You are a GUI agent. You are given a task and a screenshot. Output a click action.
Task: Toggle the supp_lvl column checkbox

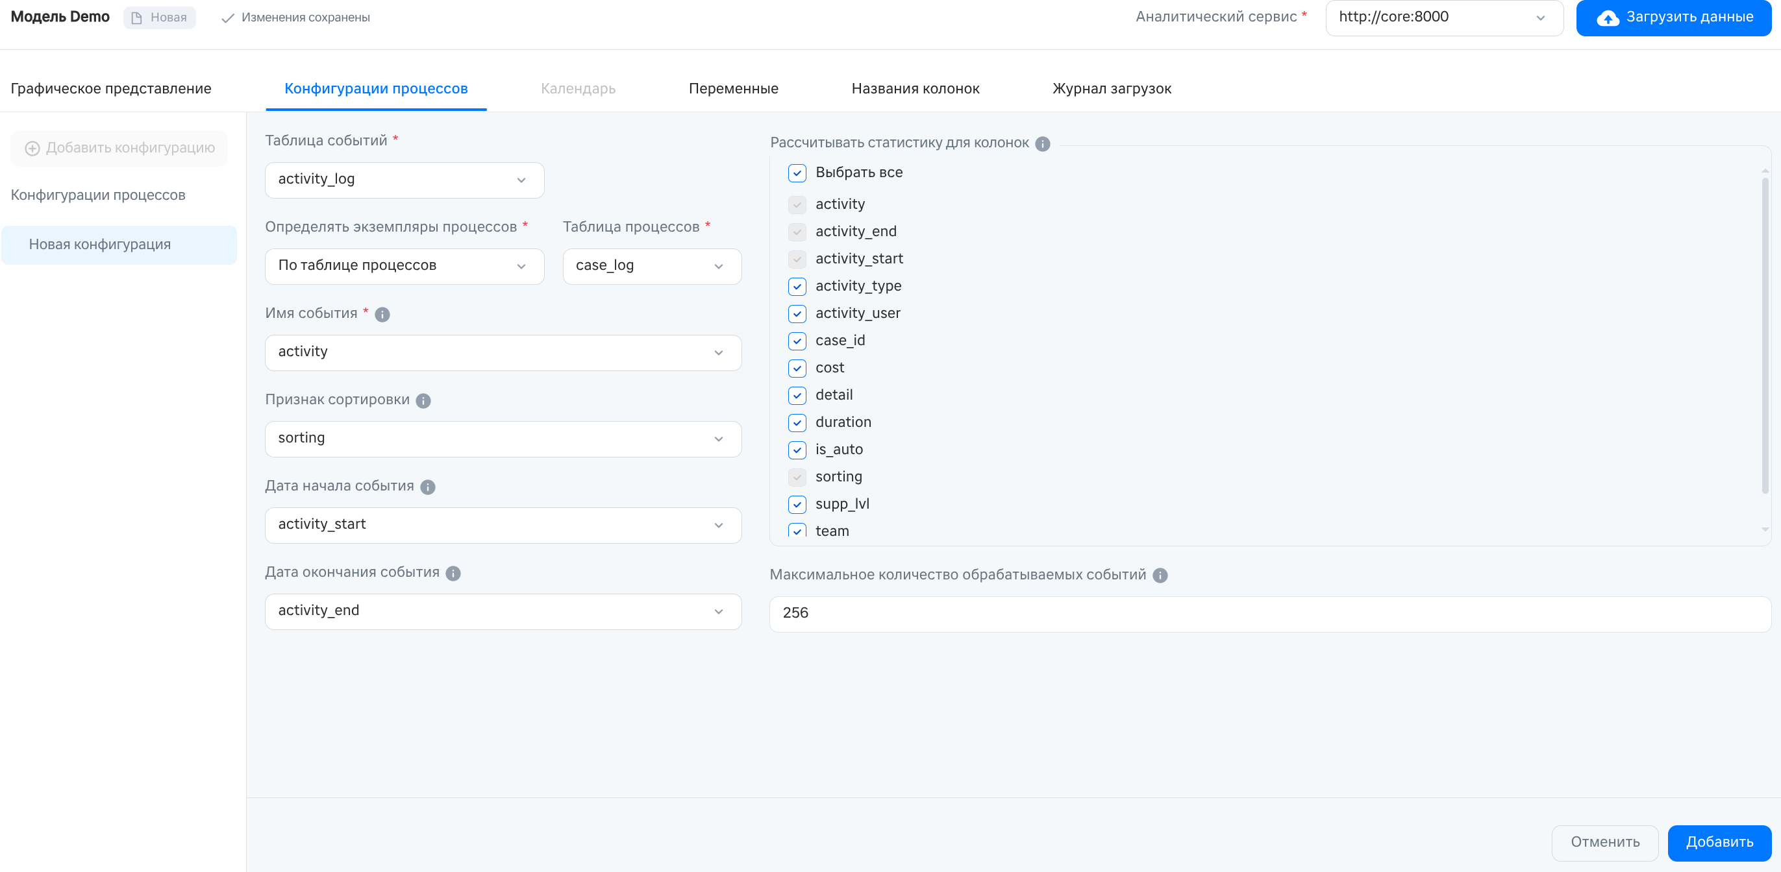(797, 504)
